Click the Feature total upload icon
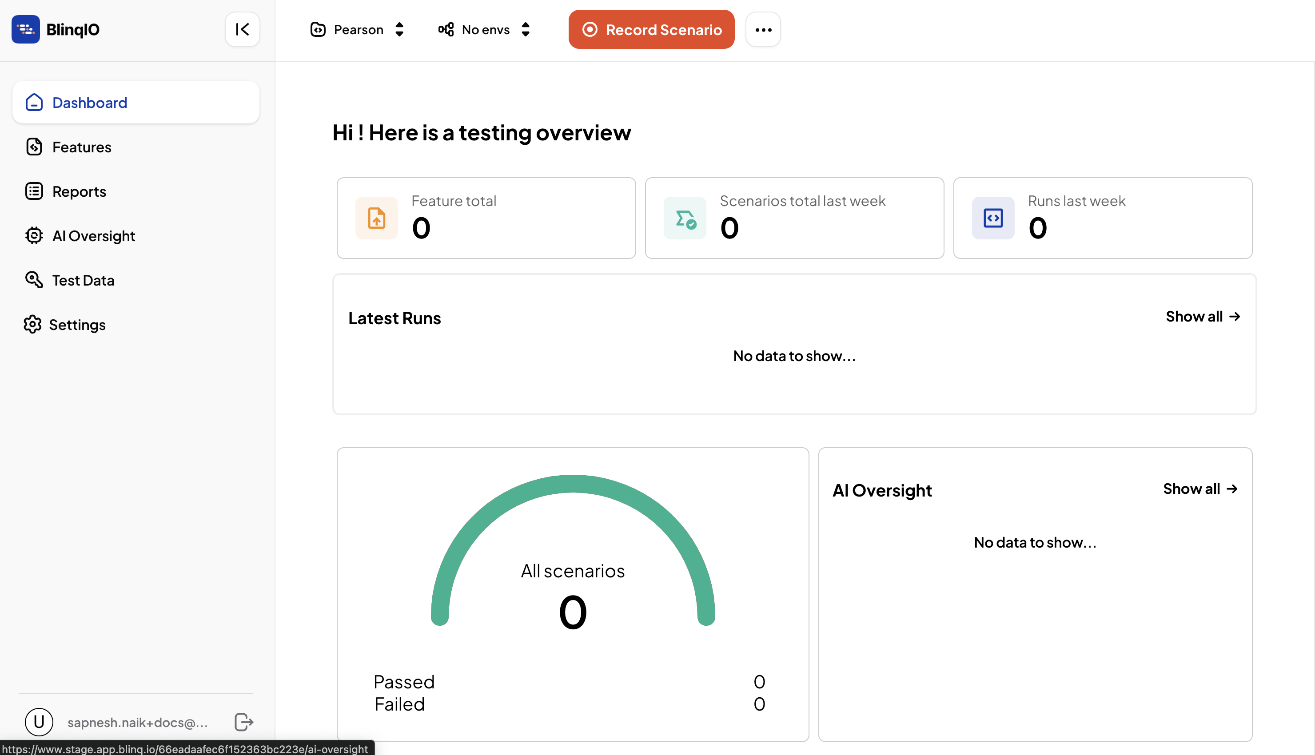Viewport: 1315px width, 755px height. tap(376, 218)
